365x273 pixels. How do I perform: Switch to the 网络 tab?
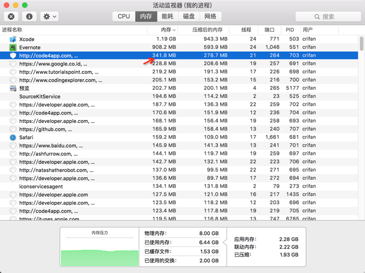click(210, 16)
